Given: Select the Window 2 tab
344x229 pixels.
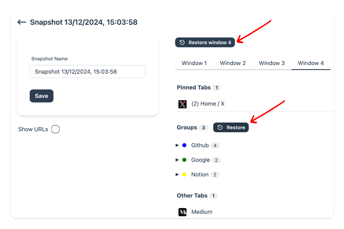Looking at the screenshot, I should [x=233, y=63].
